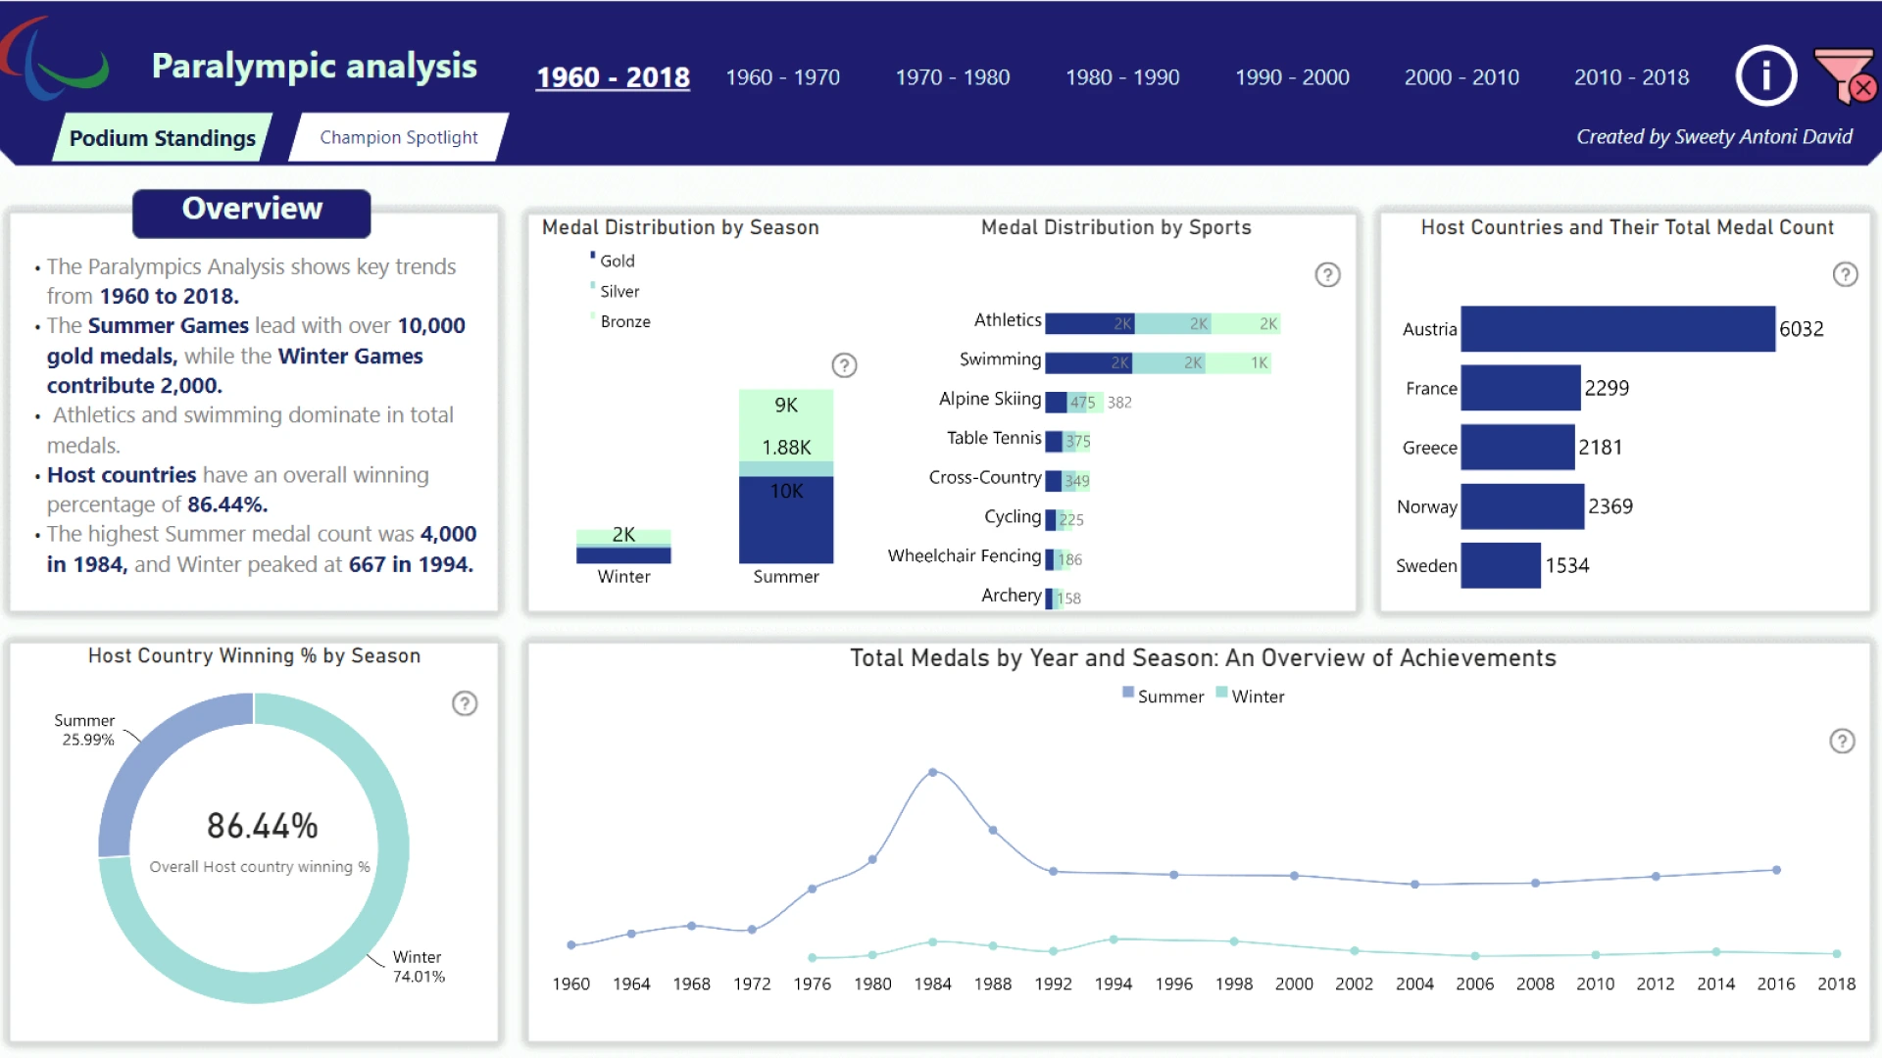Viewport: 1882px width, 1058px height.
Task: Clear filters with the red funnel icon
Action: (1845, 76)
